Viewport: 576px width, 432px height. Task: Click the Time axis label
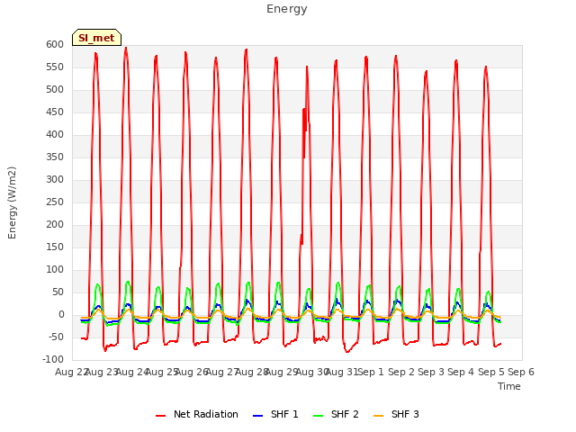509,386
